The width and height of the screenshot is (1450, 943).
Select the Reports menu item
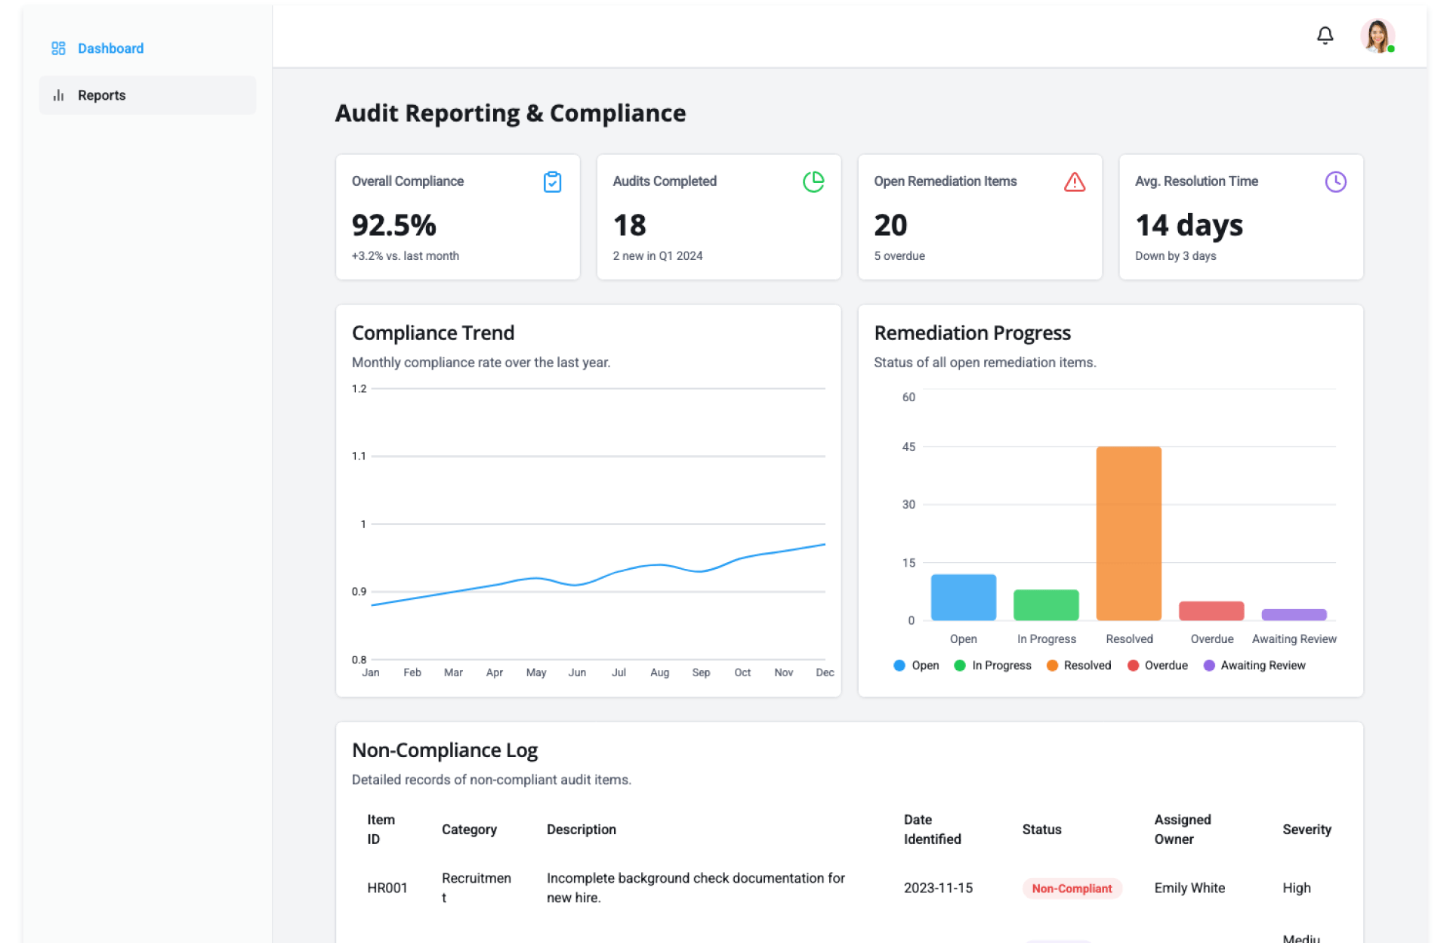coord(102,95)
